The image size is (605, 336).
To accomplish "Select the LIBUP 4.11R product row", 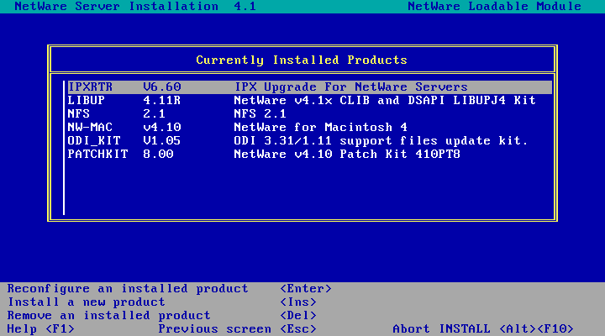I will pos(310,101).
